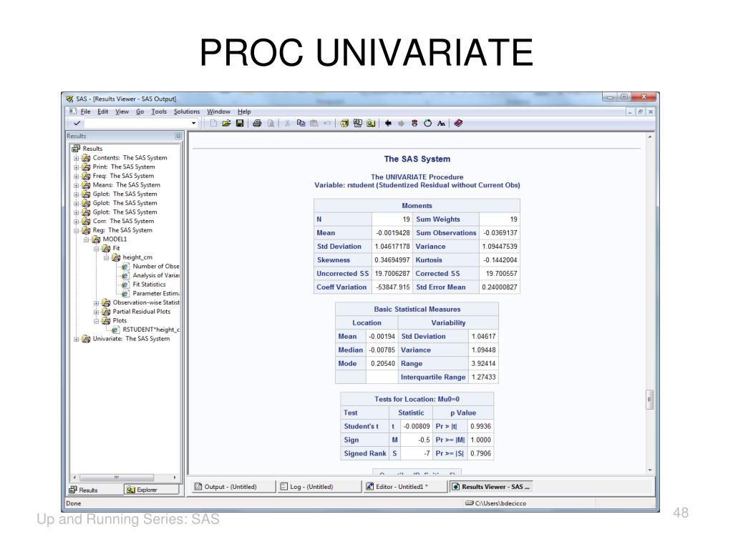
Task: Expand the Partial Residual Plots node
Action: (x=97, y=312)
